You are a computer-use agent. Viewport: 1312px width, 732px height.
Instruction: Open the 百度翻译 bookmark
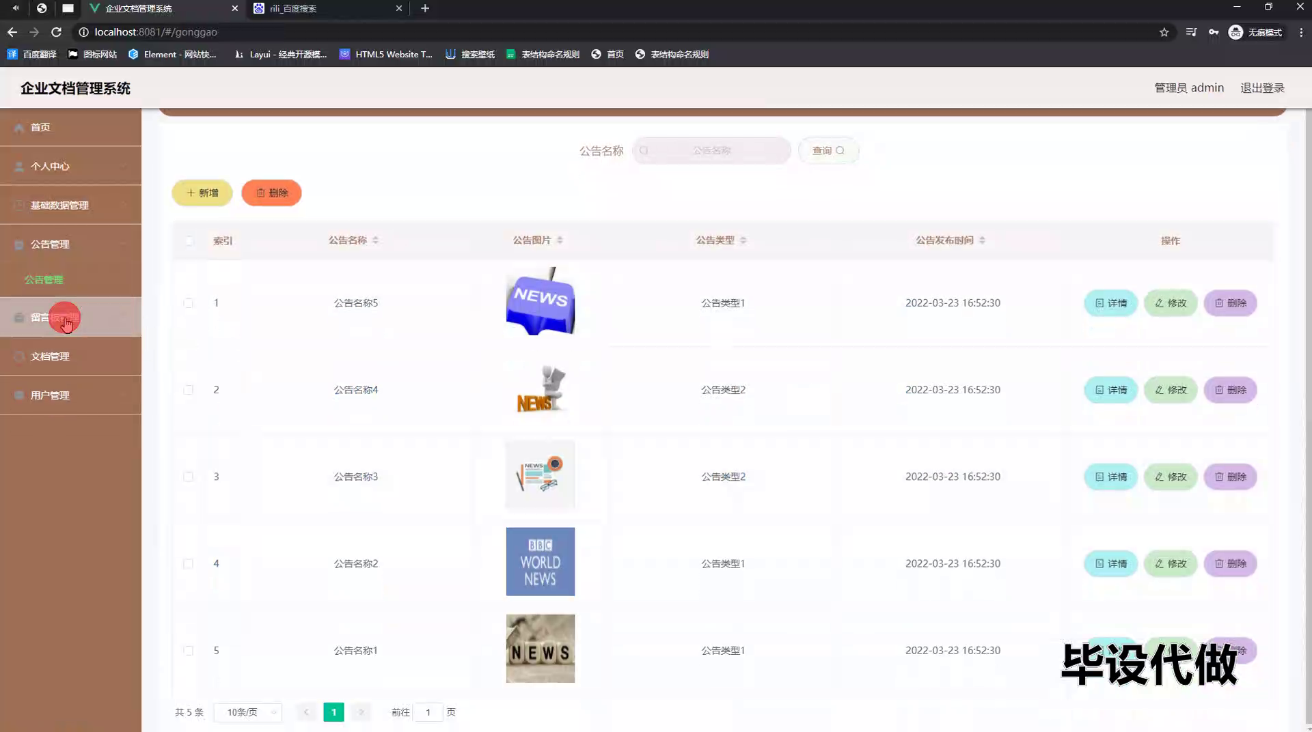[32, 55]
